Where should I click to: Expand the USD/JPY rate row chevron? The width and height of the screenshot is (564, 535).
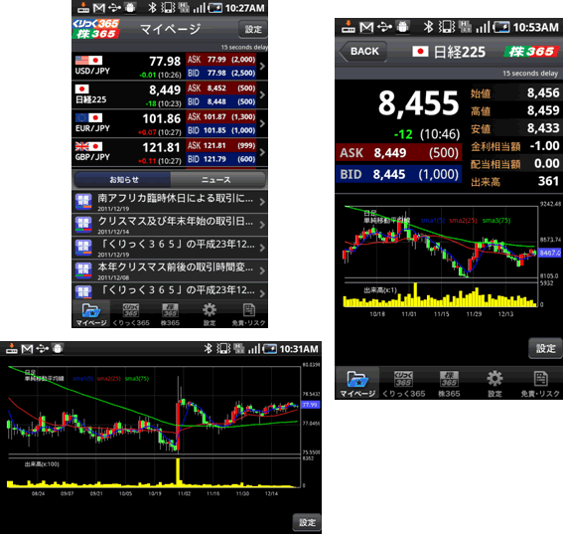pyautogui.click(x=262, y=67)
